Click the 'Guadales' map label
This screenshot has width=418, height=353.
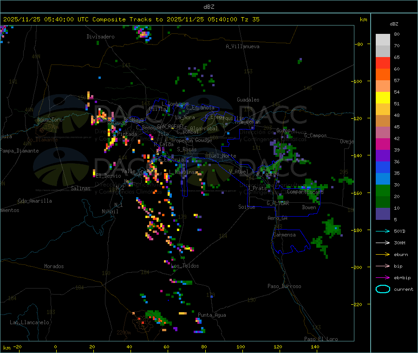(248, 100)
